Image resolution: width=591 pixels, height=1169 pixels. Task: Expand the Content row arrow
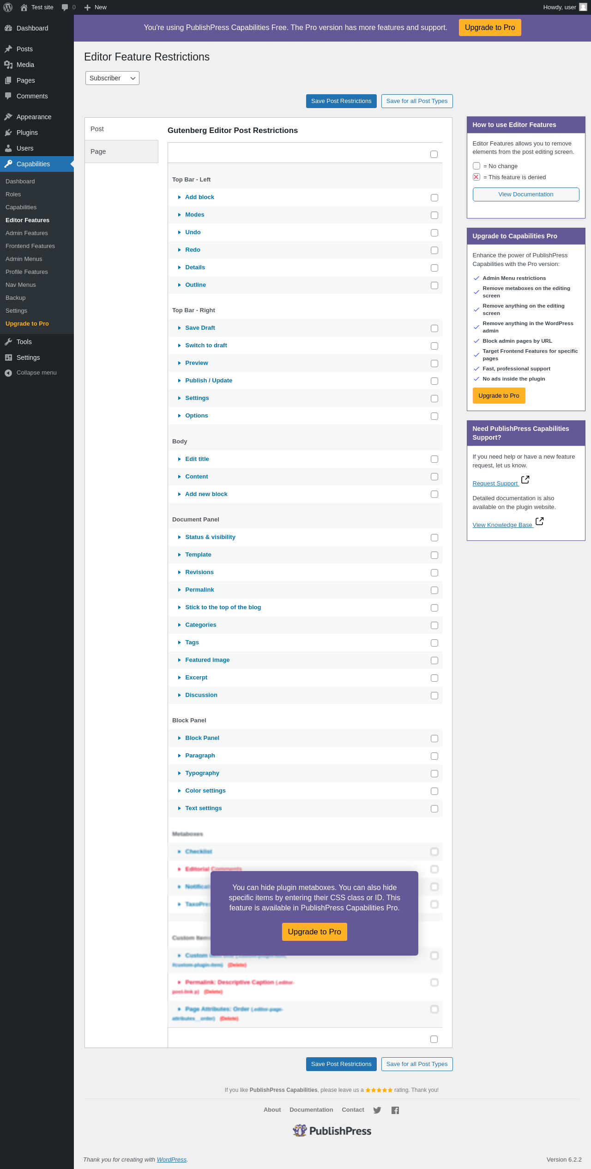click(x=180, y=477)
